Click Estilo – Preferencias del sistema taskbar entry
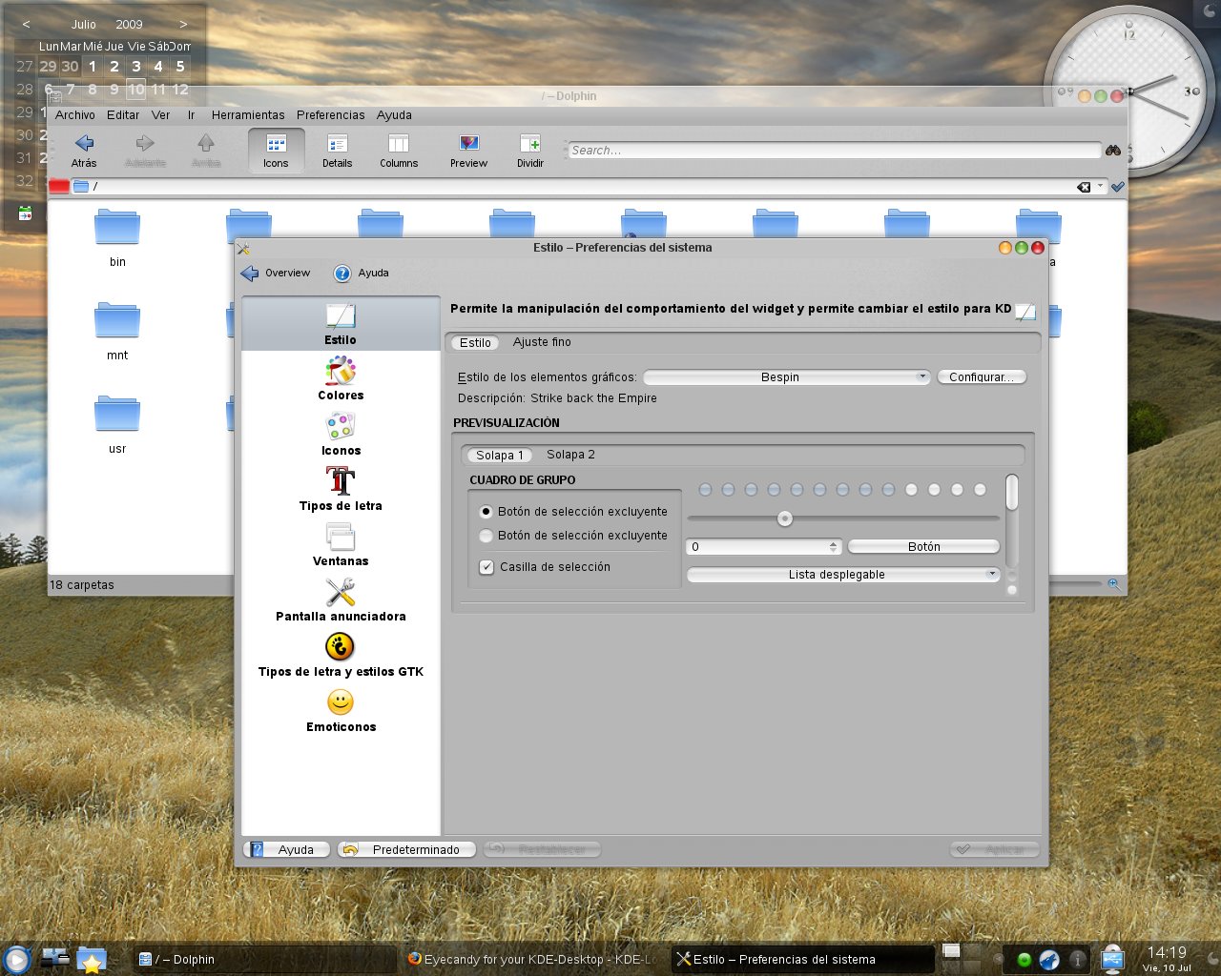 click(x=802, y=960)
